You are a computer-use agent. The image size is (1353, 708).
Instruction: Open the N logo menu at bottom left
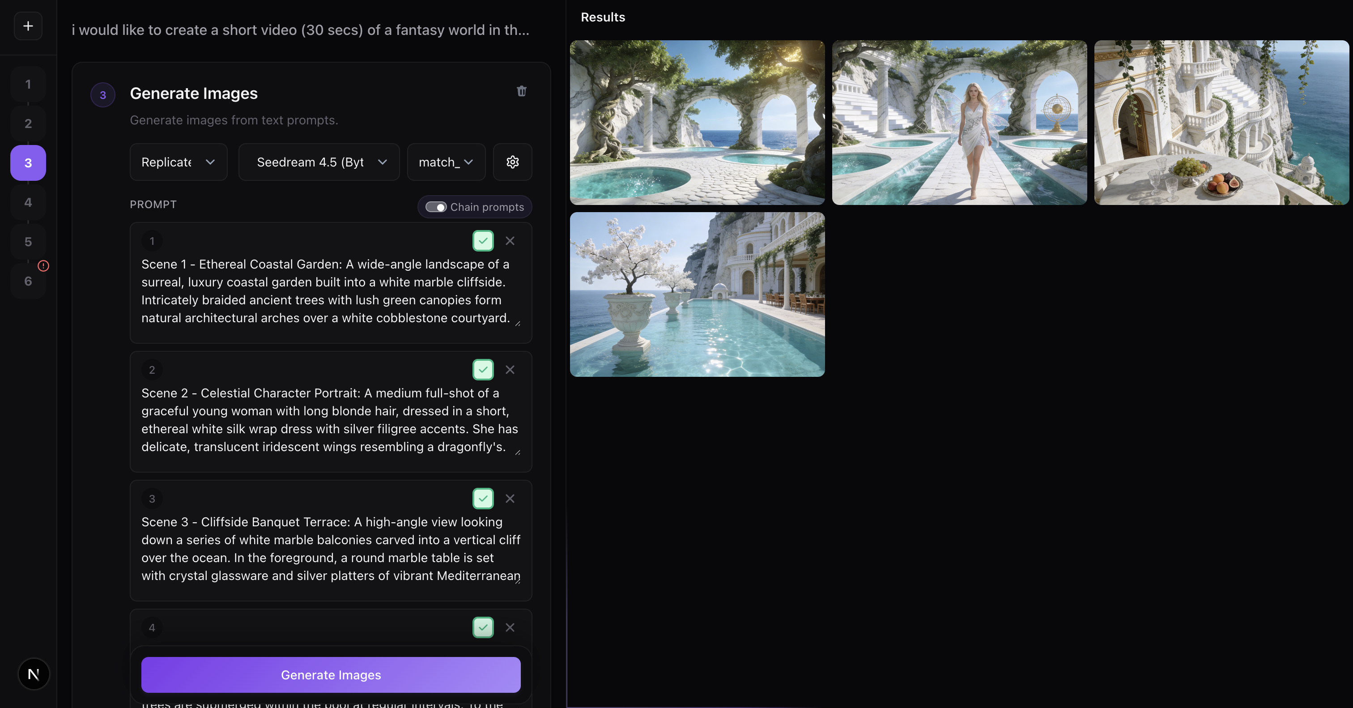[34, 674]
